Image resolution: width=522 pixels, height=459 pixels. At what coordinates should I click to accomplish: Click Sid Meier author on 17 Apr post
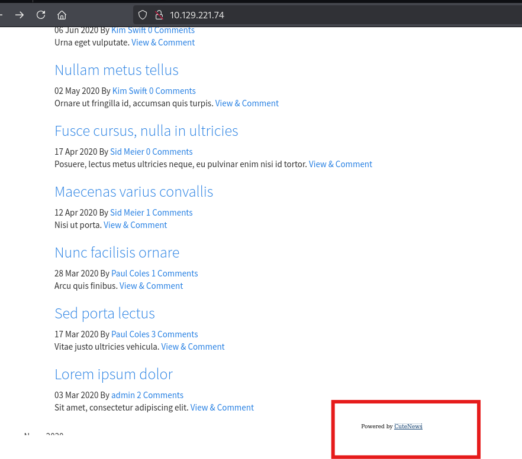[127, 152]
